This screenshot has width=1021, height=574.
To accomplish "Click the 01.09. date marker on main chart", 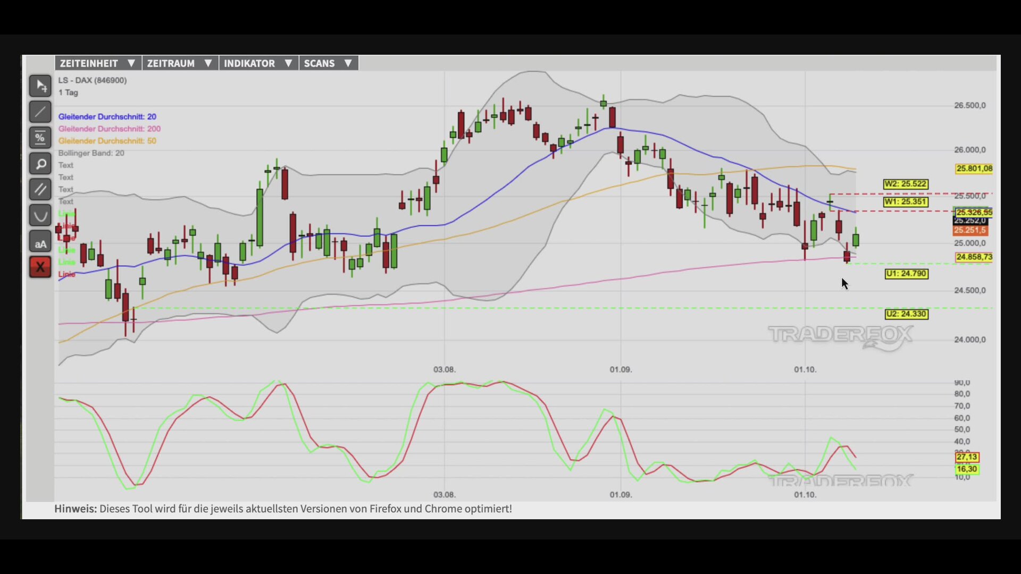I will [621, 369].
